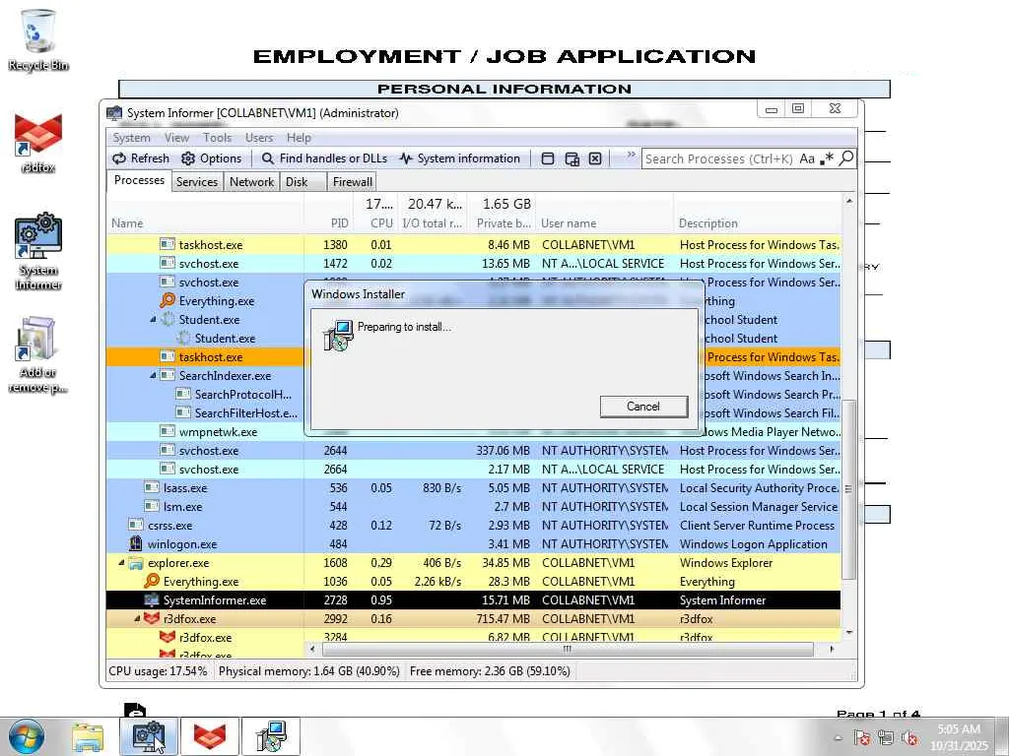Focus the Search Processes input field
The height and width of the screenshot is (756, 1009).
pyautogui.click(x=718, y=158)
